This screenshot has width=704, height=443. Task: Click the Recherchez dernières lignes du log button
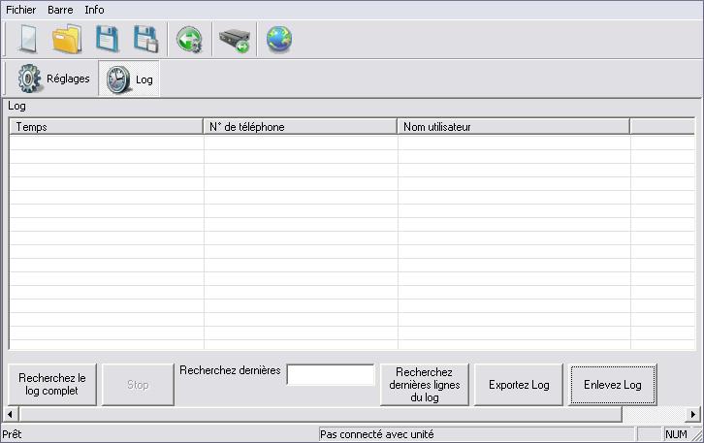pyautogui.click(x=424, y=385)
